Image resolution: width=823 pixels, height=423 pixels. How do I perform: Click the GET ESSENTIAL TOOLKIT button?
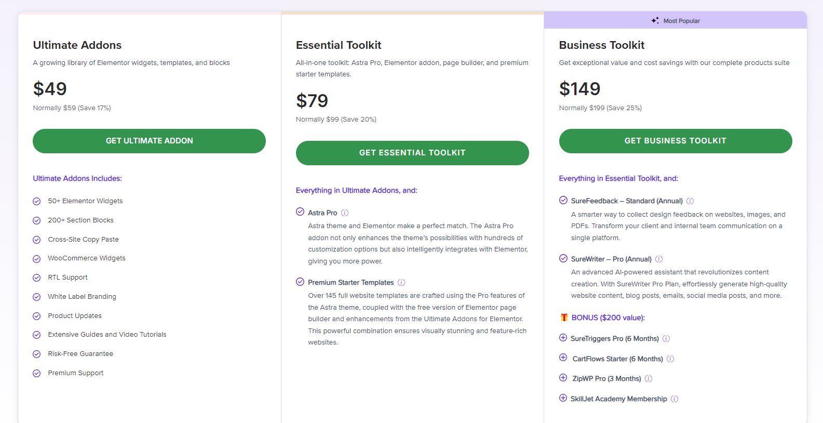(412, 153)
